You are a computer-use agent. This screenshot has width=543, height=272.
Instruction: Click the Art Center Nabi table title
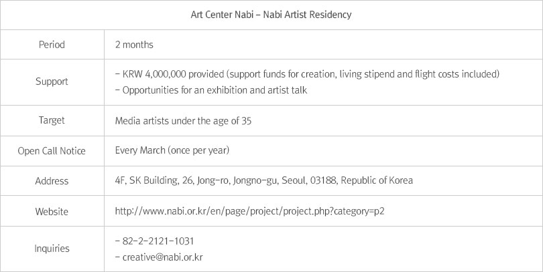271,14
